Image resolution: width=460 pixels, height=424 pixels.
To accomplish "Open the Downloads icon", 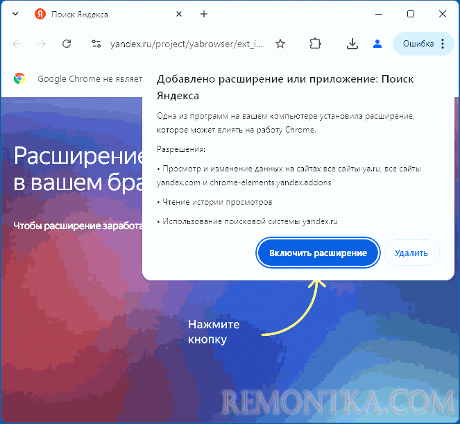I will click(x=352, y=44).
